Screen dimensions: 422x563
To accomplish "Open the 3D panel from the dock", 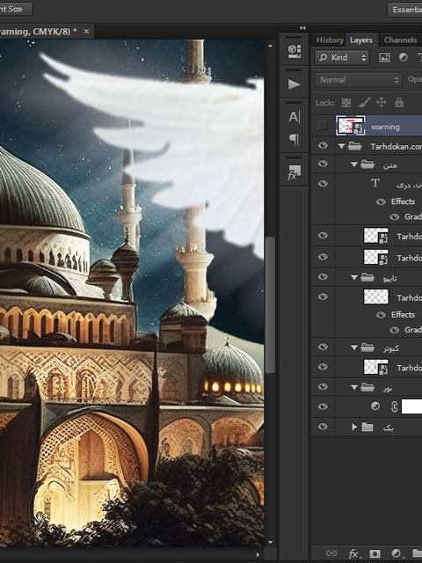I will tap(295, 51).
